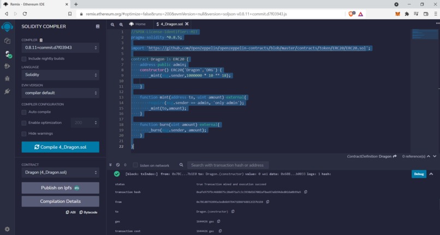Toggle Hide warnings checkbox
Image resolution: width=440 pixels, height=235 pixels.
pyautogui.click(x=24, y=134)
